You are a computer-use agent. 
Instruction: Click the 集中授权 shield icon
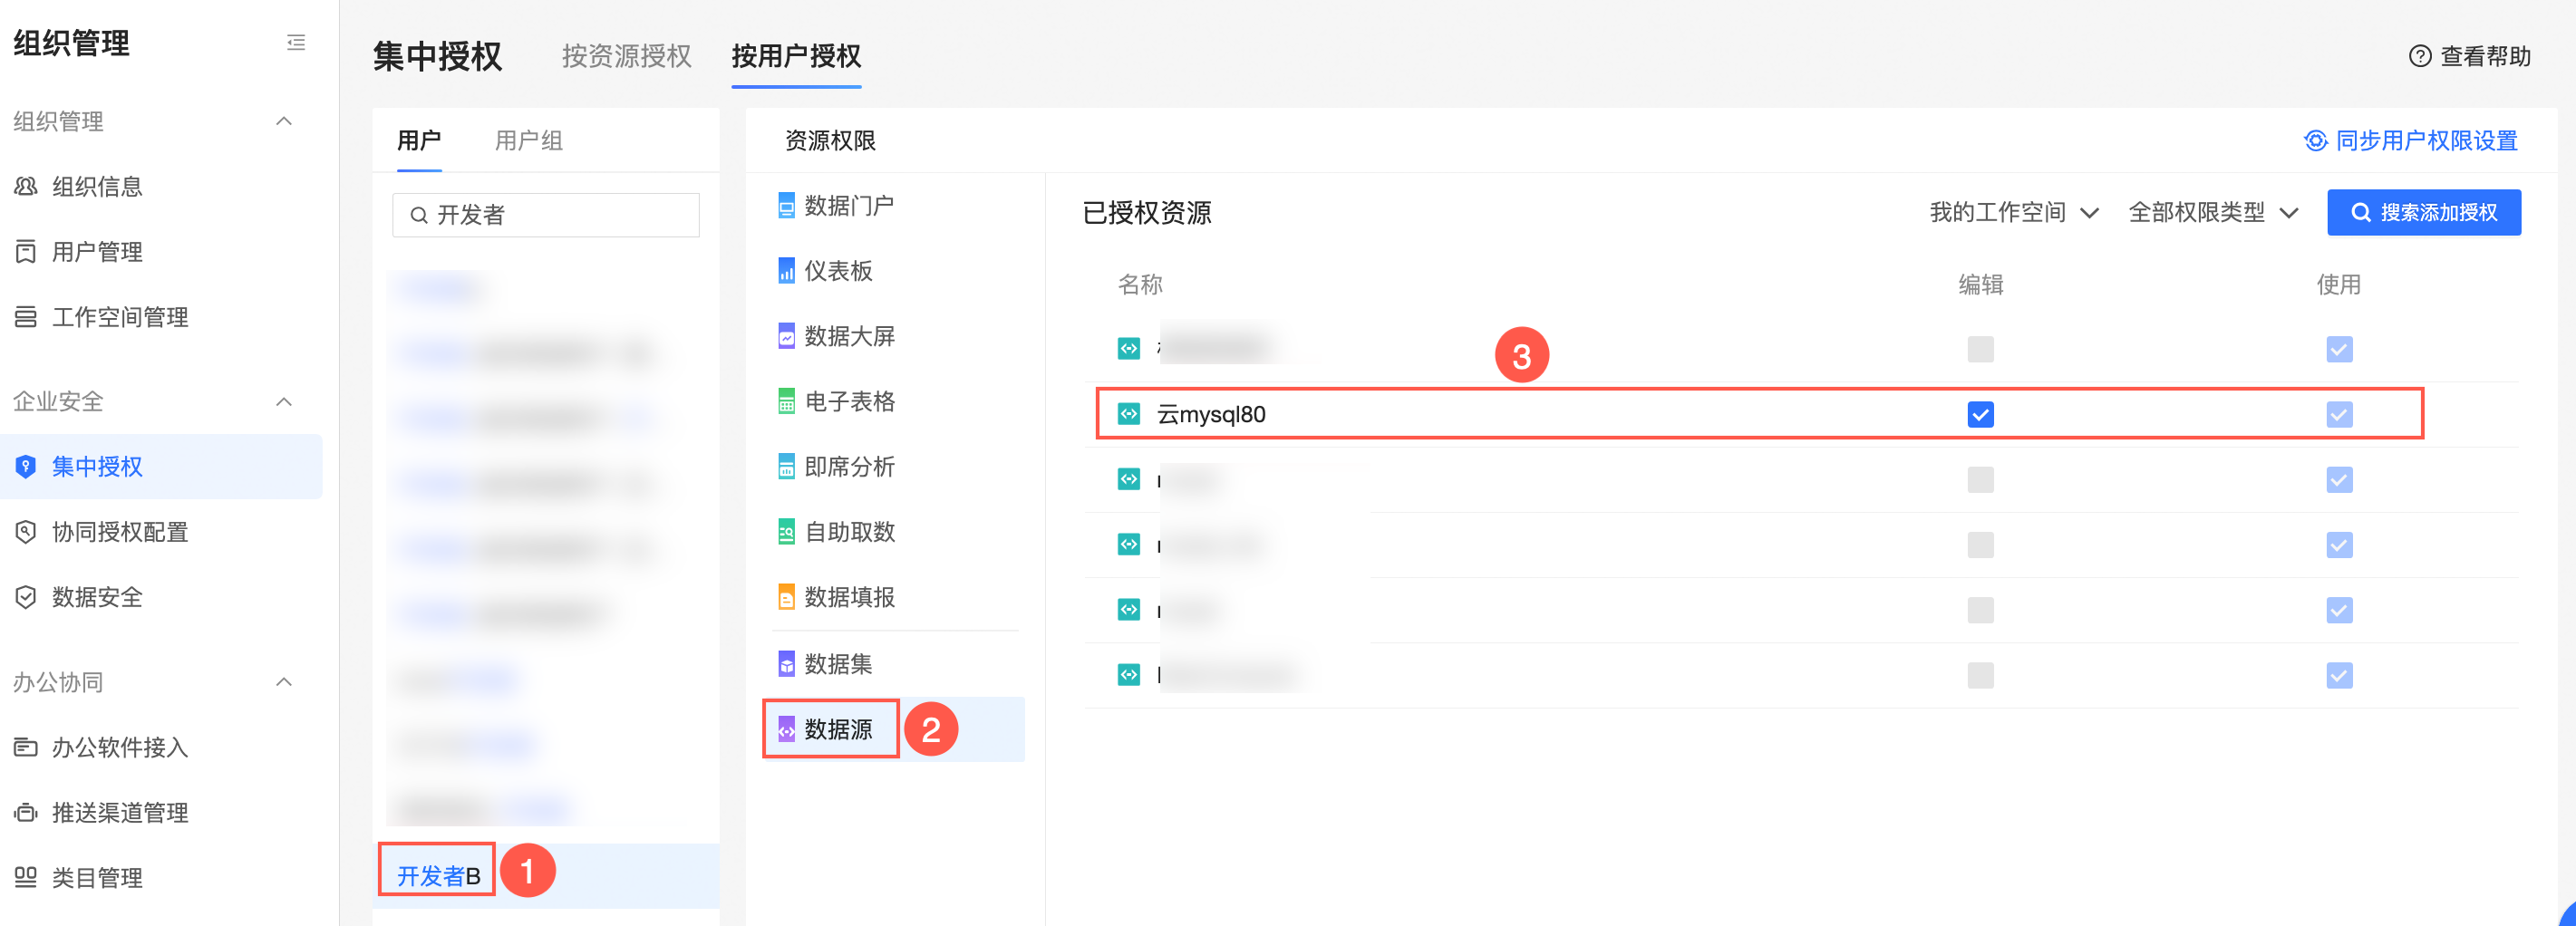pos(26,466)
